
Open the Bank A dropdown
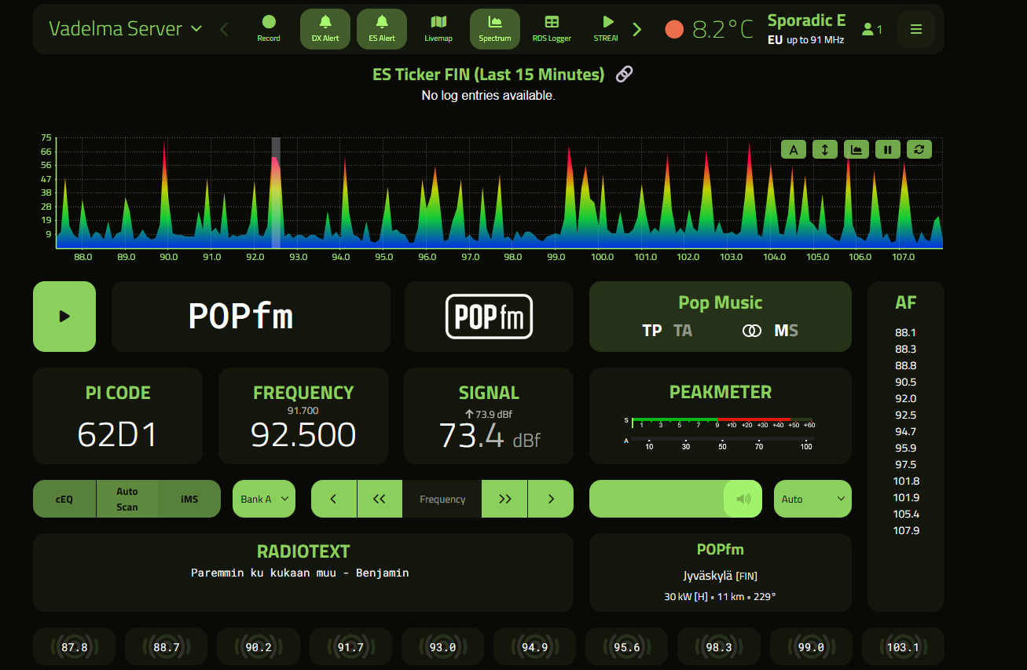(x=264, y=499)
